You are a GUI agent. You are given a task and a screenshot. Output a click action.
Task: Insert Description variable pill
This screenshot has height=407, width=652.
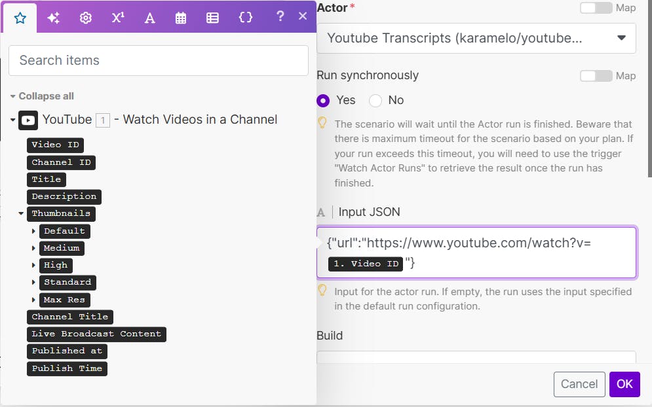pos(64,196)
